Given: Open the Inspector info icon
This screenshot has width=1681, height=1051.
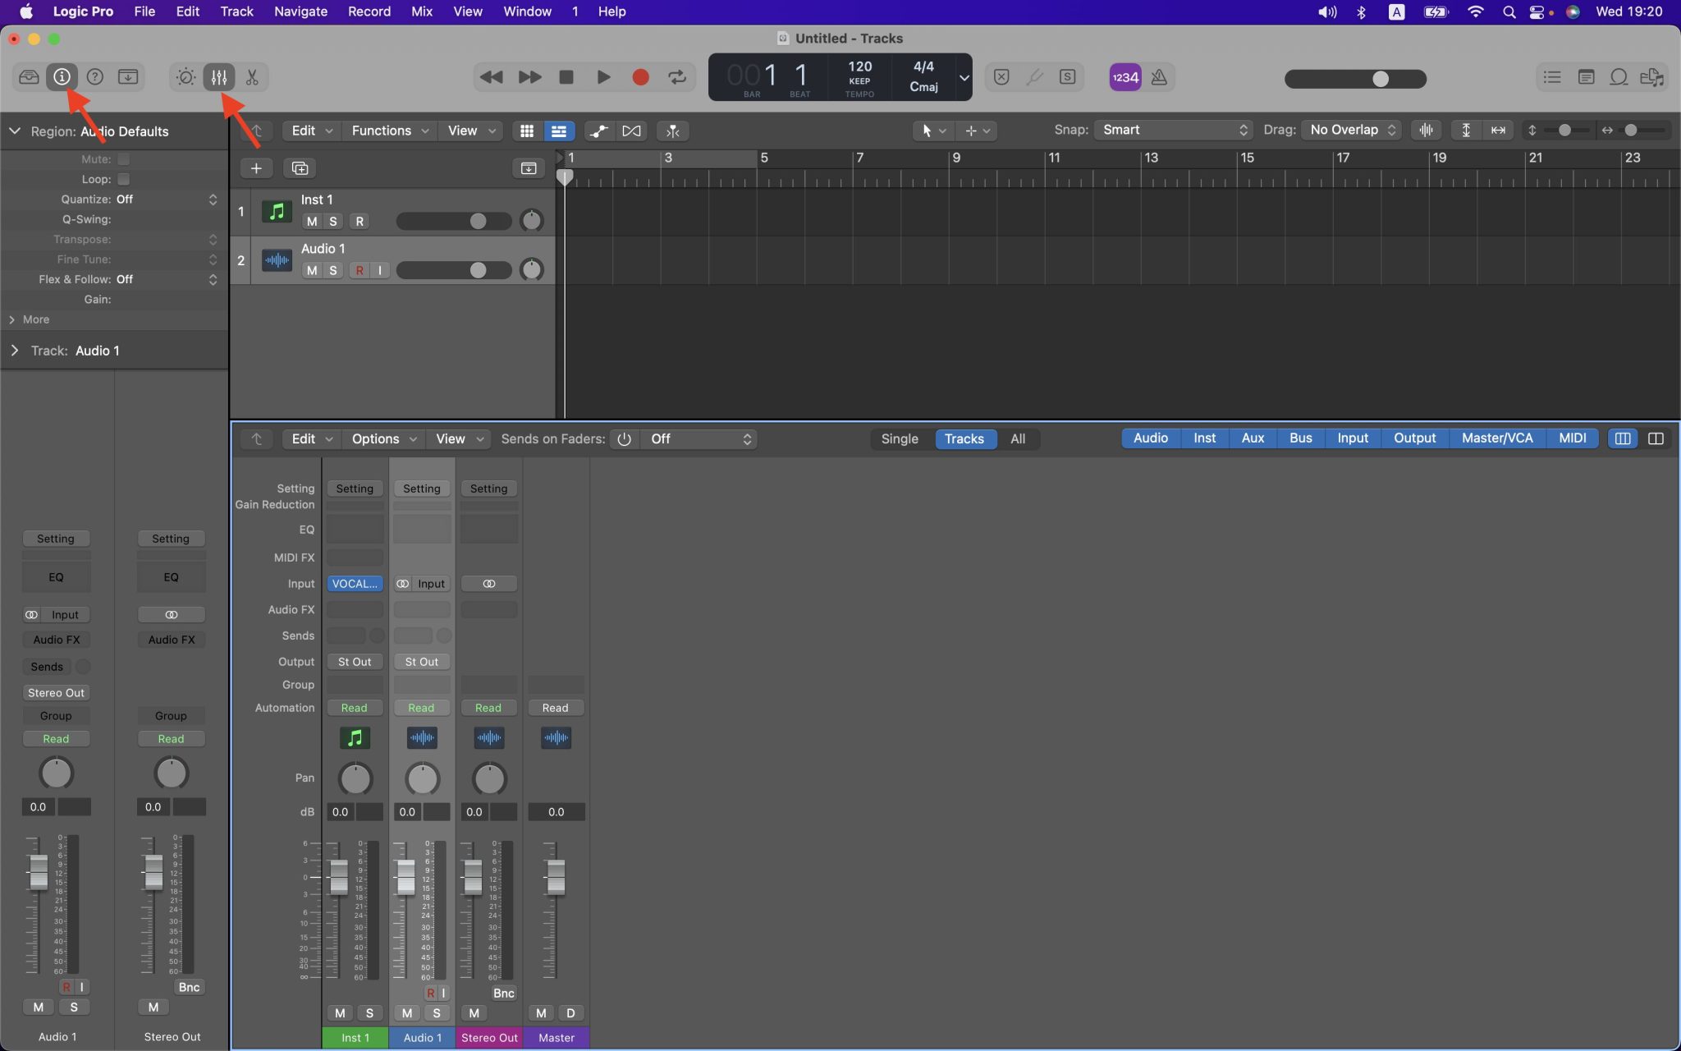Looking at the screenshot, I should click(x=62, y=76).
